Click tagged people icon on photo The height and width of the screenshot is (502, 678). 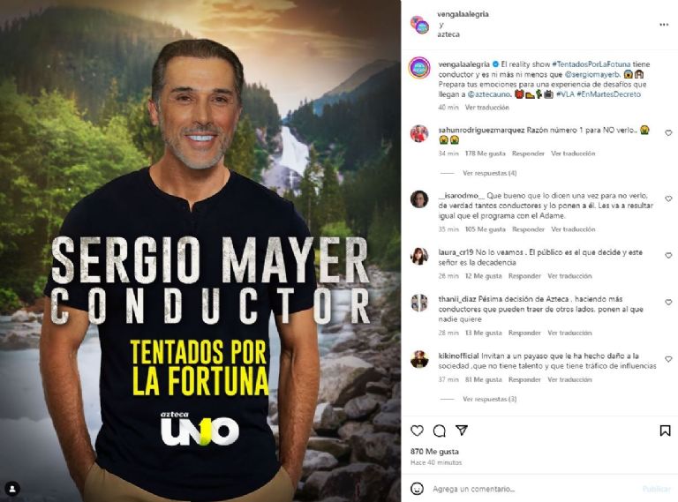pyautogui.click(x=12, y=489)
